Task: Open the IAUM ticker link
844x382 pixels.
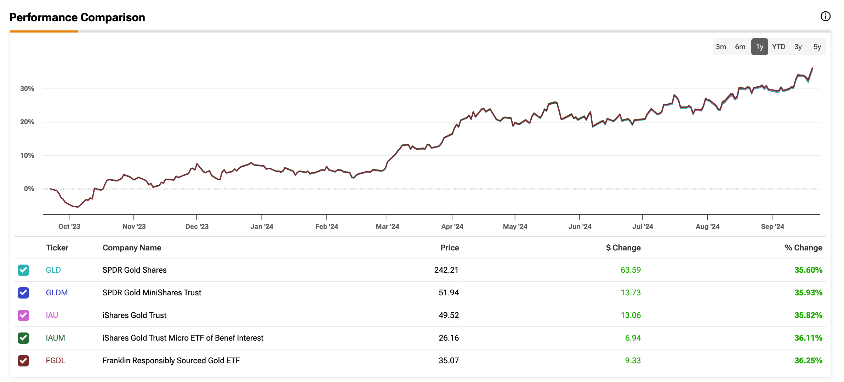Action: coord(55,338)
